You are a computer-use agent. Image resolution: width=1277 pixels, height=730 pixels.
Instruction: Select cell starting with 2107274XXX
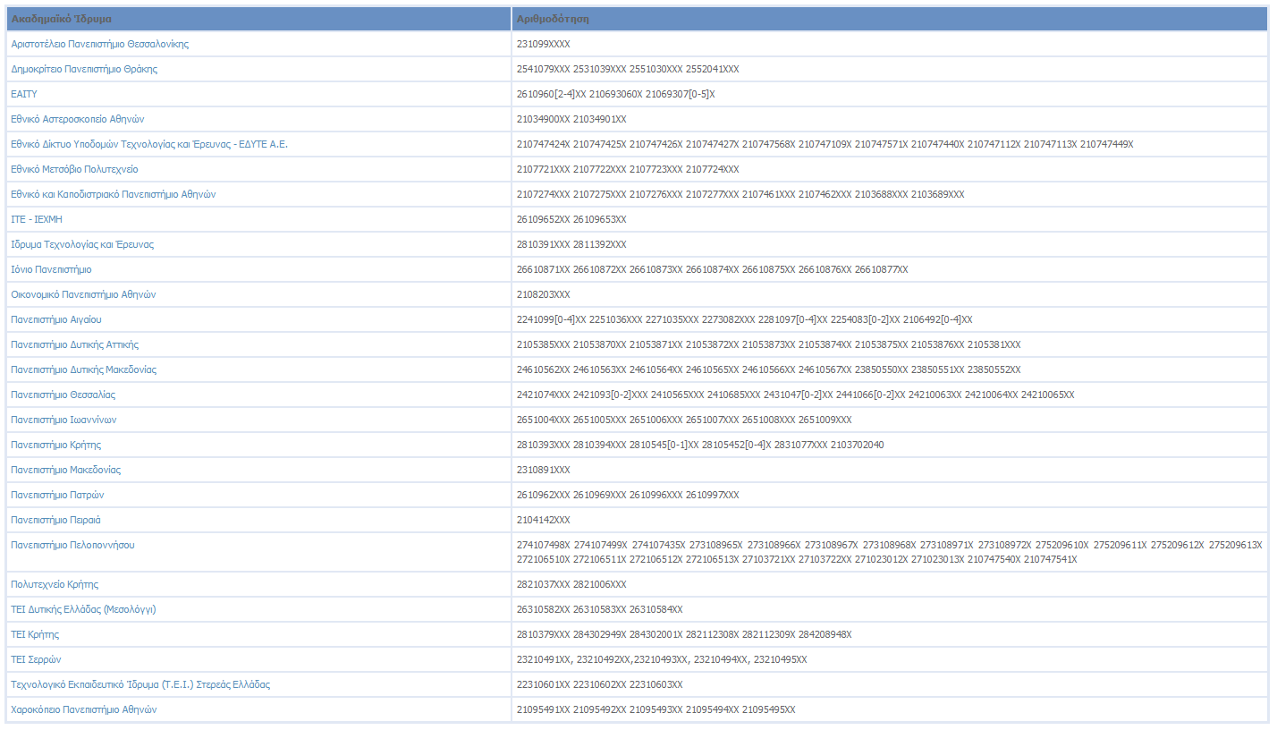pos(890,194)
